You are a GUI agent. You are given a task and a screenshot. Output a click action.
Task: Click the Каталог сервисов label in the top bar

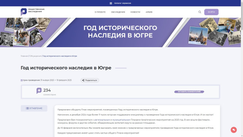tap(122, 3)
